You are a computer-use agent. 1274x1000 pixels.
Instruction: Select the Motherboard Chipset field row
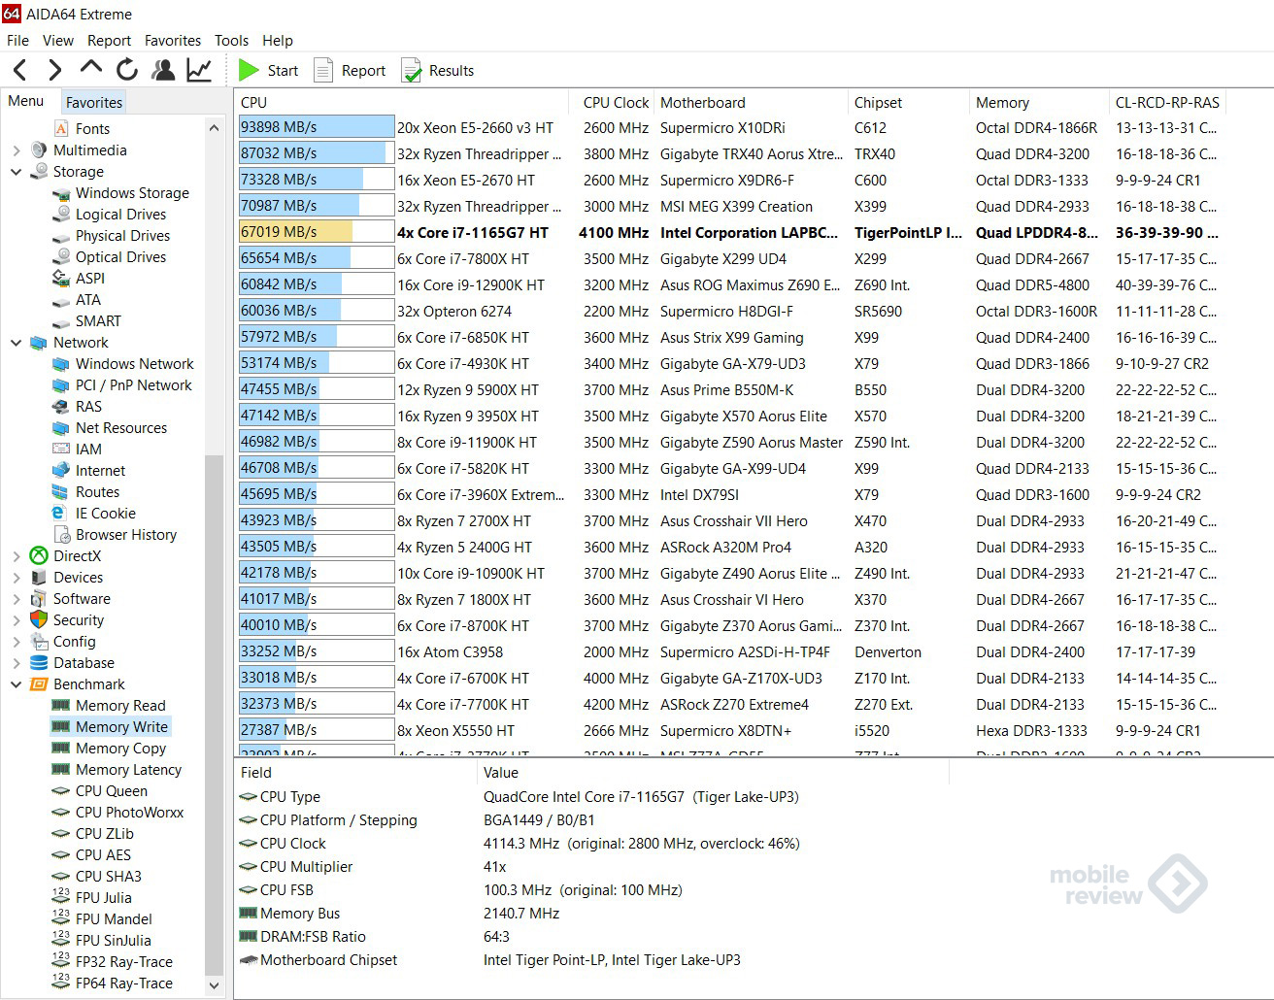(592, 960)
